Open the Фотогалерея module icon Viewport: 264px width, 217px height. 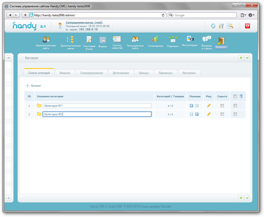pyautogui.click(x=190, y=39)
